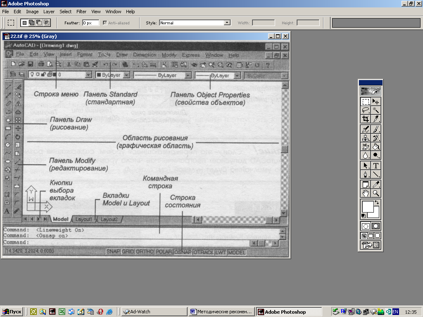Select the History Brush tool
Screen dimensions: 423x317
coord(375,138)
